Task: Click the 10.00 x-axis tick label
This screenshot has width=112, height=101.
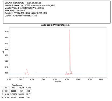Action: tap(66, 79)
